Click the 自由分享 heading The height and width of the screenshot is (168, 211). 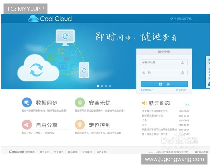tap(46, 125)
